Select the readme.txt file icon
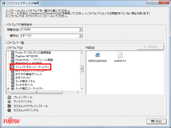The width and height of the screenshot is (171, 128). (120, 55)
